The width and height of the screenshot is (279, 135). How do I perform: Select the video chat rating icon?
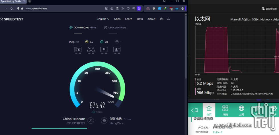[x=117, y=49]
